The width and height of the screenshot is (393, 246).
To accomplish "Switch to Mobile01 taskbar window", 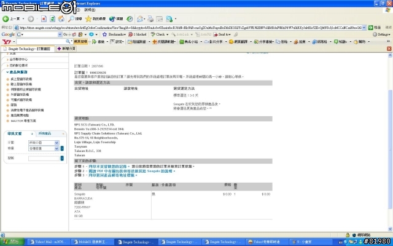I will coord(91,242).
